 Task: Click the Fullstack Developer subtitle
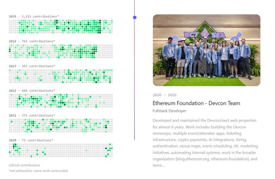pyautogui.click(x=169, y=111)
